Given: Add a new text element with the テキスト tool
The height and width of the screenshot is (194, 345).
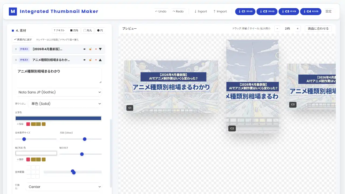Looking at the screenshot, I should [x=59, y=30].
